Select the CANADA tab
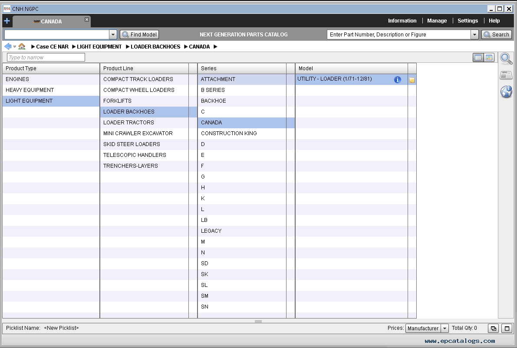The height and width of the screenshot is (348, 517). (51, 21)
